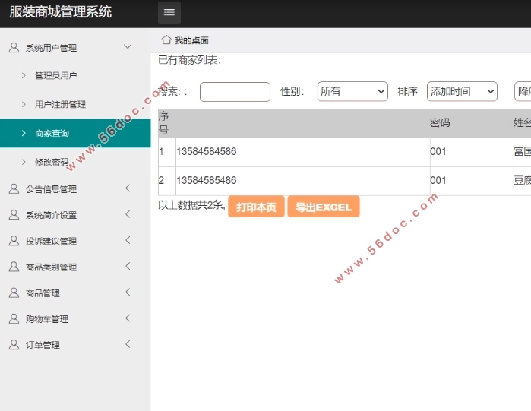
Task: Expand the 商品类别管理 chevron
Action: (128, 266)
